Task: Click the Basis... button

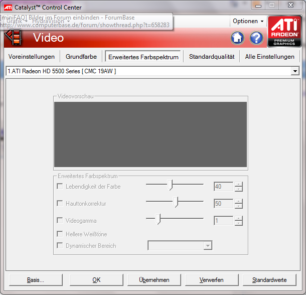Action: click(36, 280)
